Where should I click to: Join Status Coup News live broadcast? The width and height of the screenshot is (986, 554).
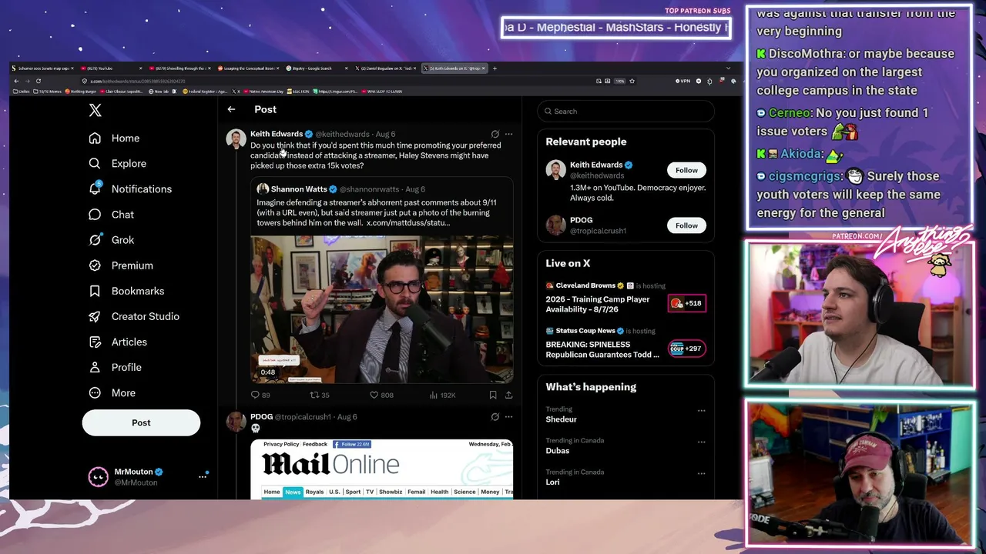[686, 349]
